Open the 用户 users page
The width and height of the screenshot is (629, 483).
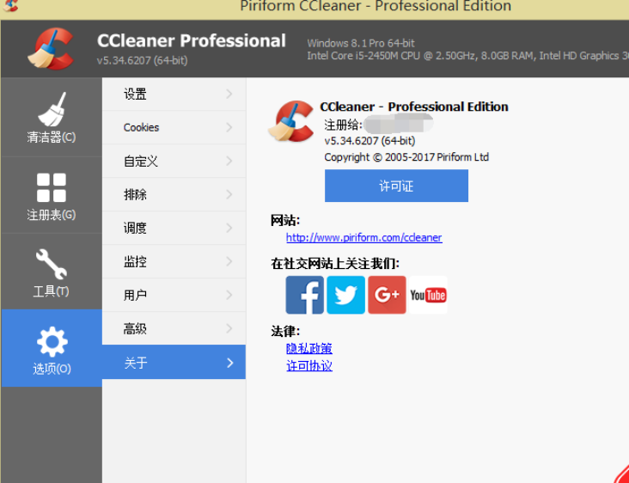pos(174,295)
